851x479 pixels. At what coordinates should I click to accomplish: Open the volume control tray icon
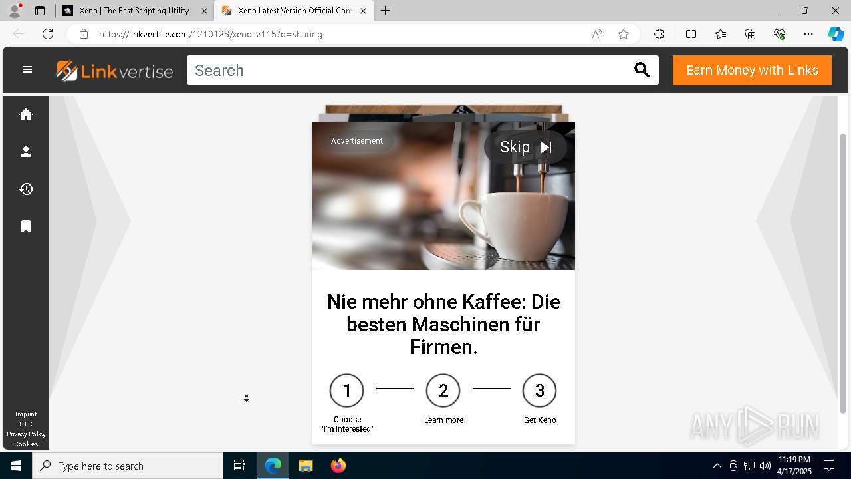click(765, 466)
